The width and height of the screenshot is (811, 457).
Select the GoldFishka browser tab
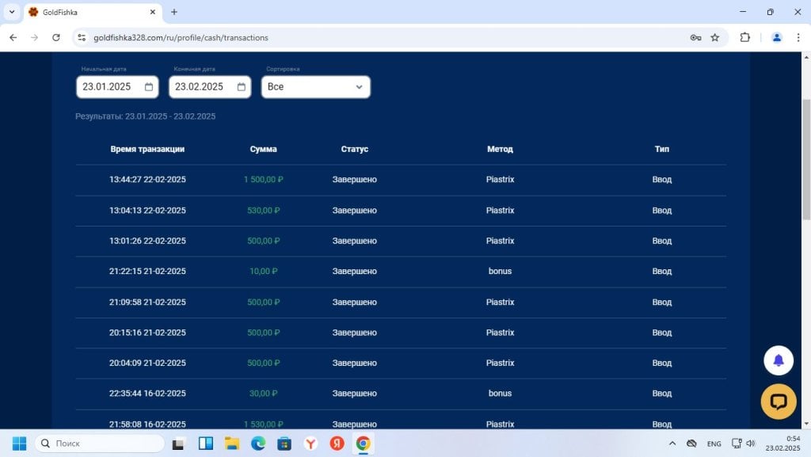point(93,12)
